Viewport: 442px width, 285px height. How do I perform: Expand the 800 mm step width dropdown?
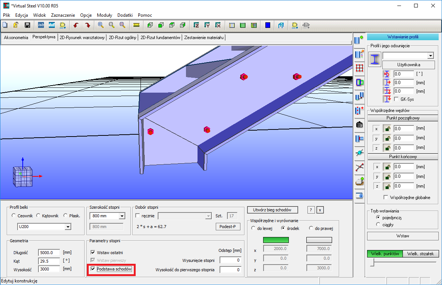(121, 216)
